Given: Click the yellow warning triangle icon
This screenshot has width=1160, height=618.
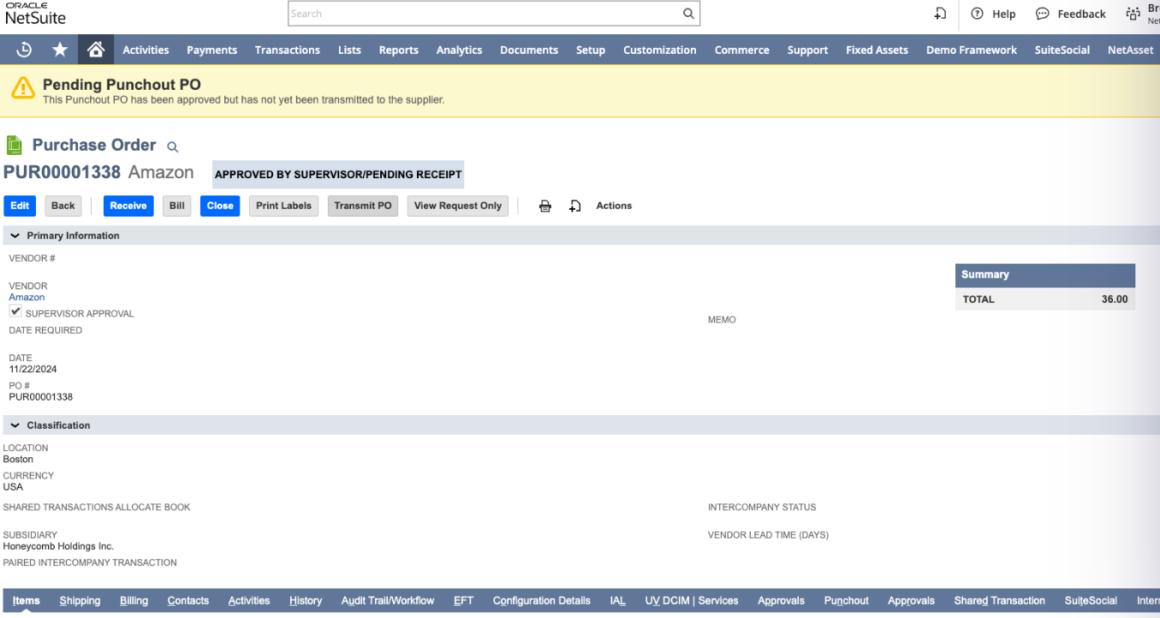Looking at the screenshot, I should 23,87.
